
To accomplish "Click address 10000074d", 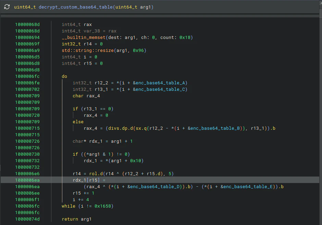I will [x=27, y=219].
